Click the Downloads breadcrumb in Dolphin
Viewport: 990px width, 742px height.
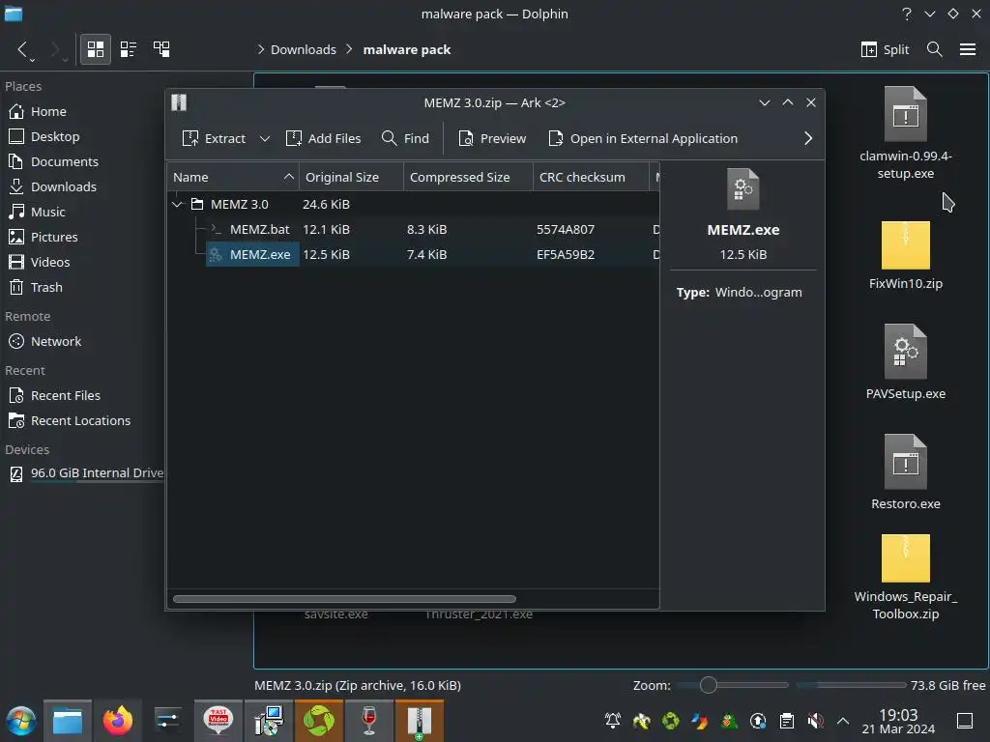point(303,50)
